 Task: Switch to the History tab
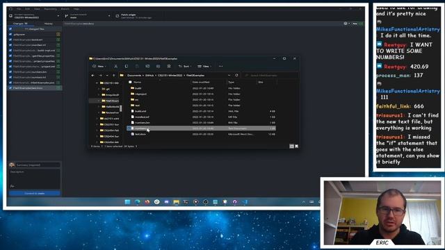click(x=48, y=24)
